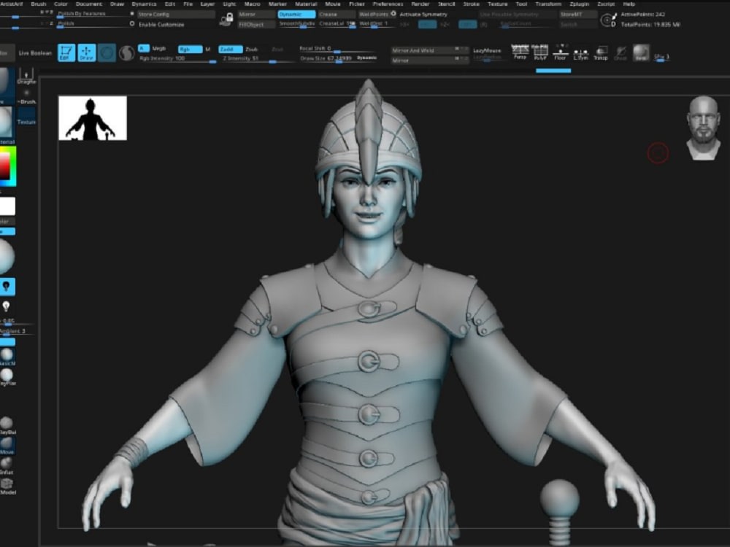
Task: Open the Texture slot
Action: pos(26,116)
